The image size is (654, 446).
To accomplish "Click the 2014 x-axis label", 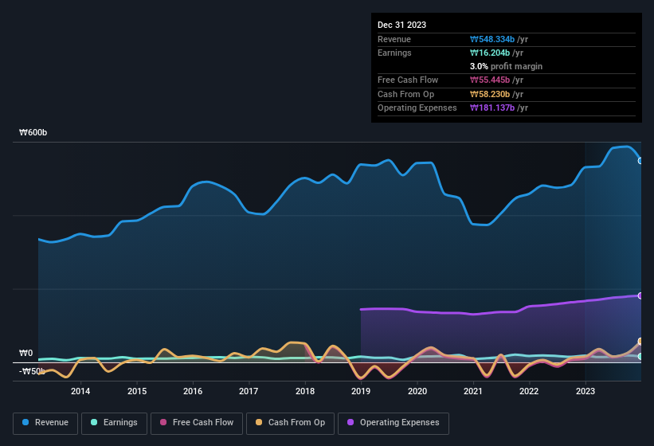I will click(x=80, y=391).
